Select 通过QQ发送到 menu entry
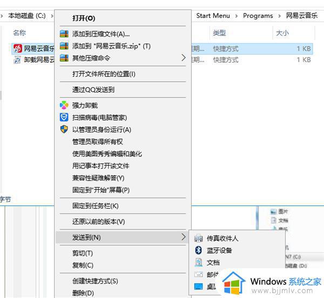 coord(93,90)
